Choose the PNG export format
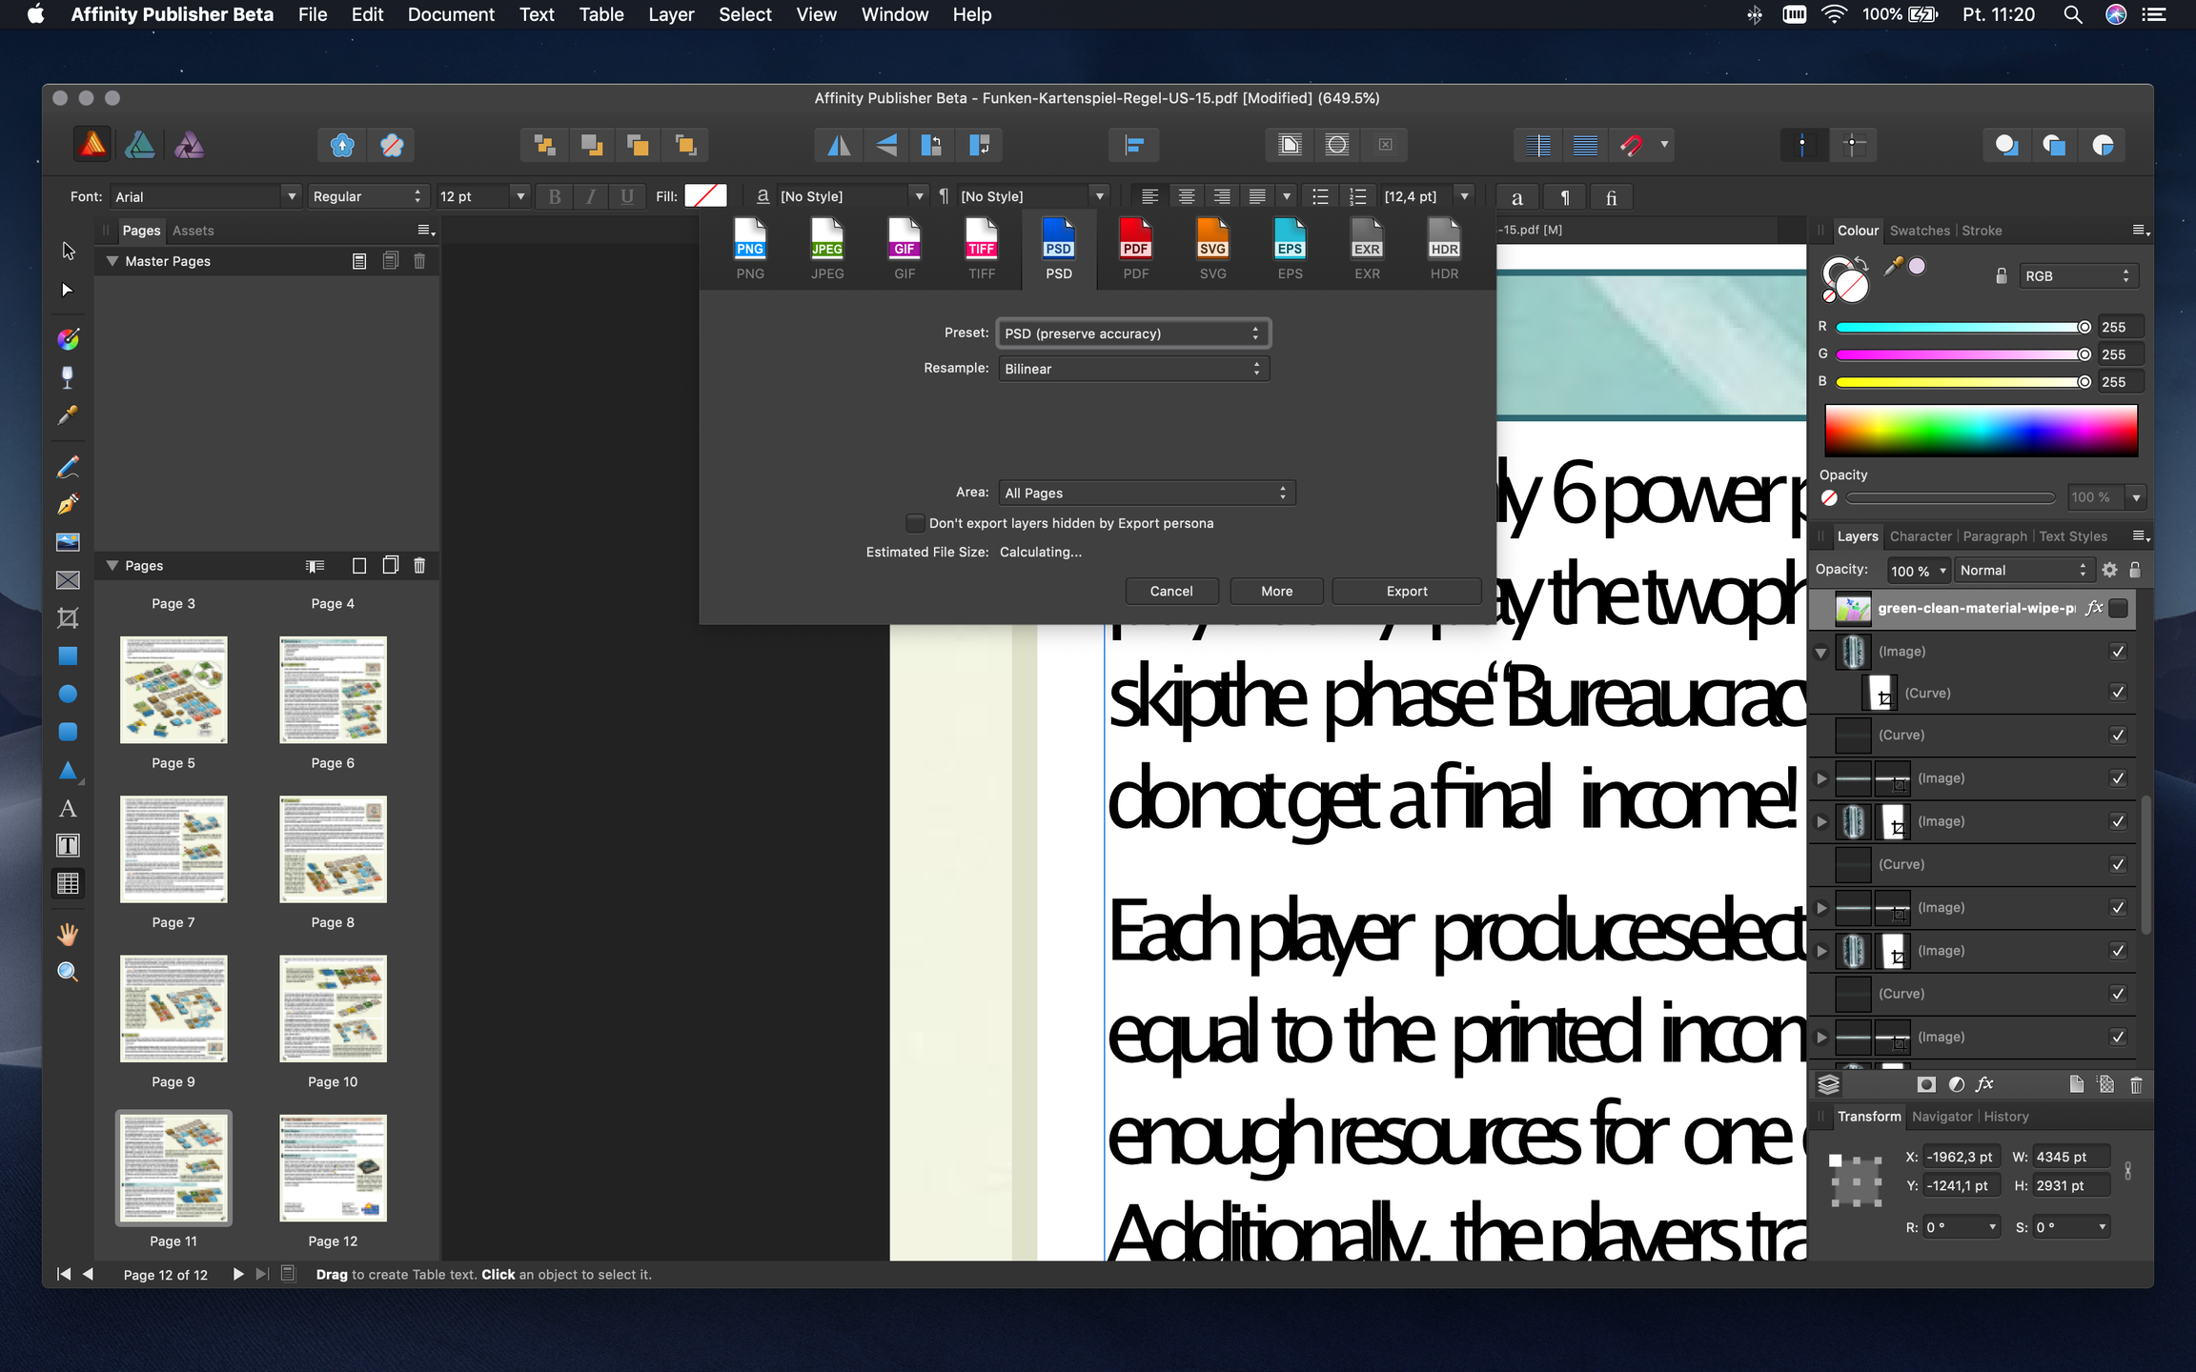 [x=750, y=250]
